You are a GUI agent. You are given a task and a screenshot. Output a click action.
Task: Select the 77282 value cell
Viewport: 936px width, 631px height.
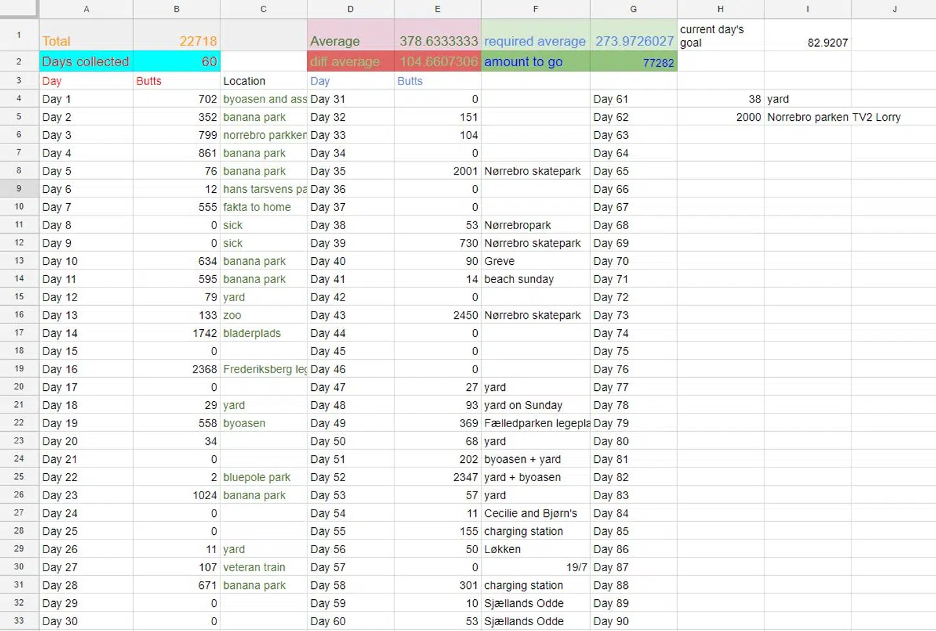click(x=633, y=62)
